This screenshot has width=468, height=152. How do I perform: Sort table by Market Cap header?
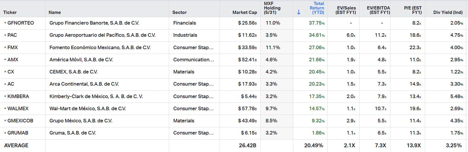(245, 12)
